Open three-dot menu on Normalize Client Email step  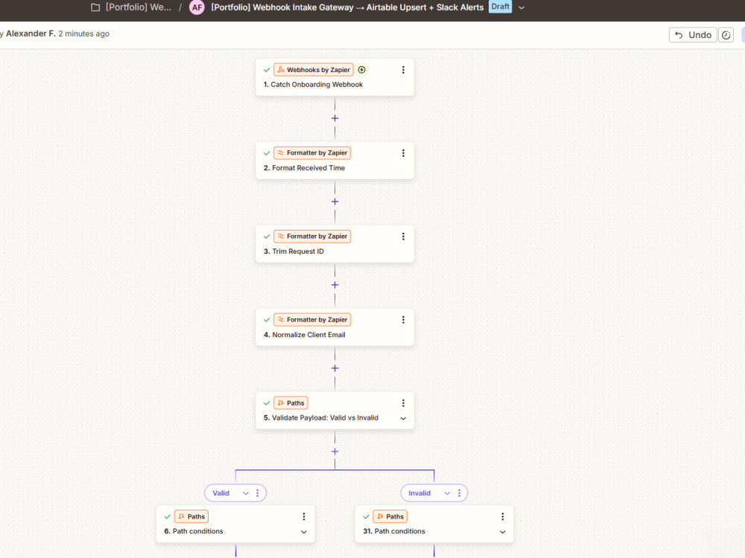pos(403,320)
